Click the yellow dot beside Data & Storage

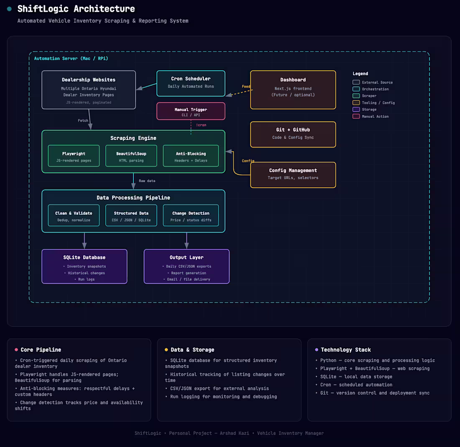tap(166, 350)
